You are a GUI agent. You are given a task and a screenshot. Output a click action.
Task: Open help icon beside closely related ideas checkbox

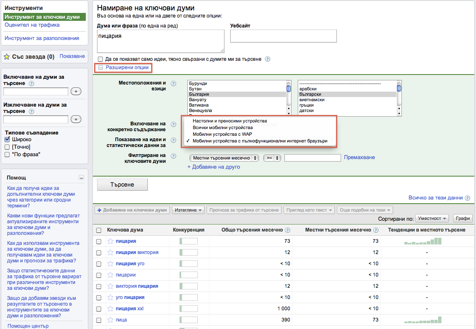tap(267, 59)
